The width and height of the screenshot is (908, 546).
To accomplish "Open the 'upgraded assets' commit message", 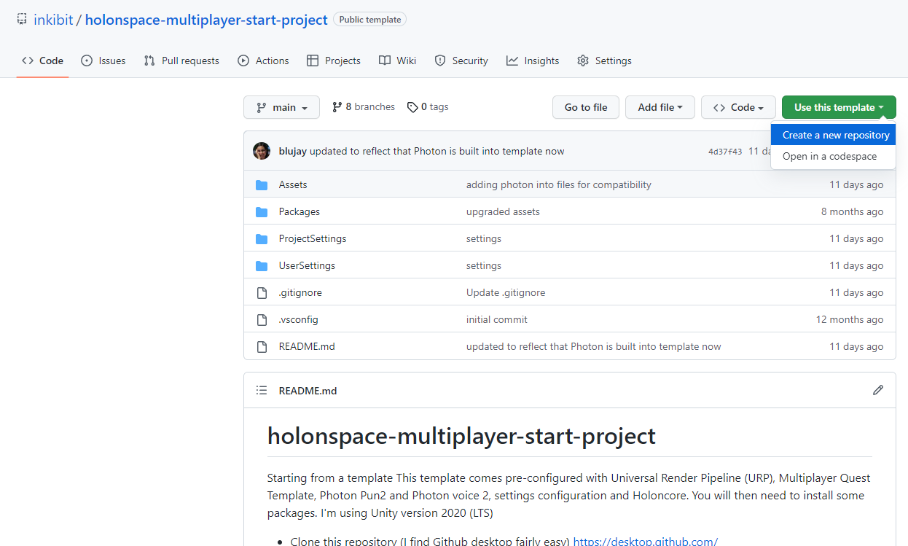I will [503, 211].
